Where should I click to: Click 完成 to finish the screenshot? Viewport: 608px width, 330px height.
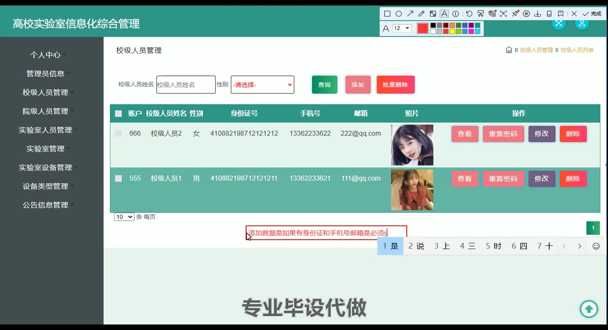pos(592,14)
